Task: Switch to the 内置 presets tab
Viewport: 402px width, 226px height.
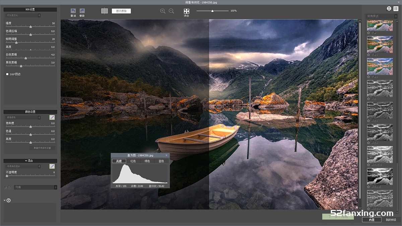Action: tap(372, 220)
